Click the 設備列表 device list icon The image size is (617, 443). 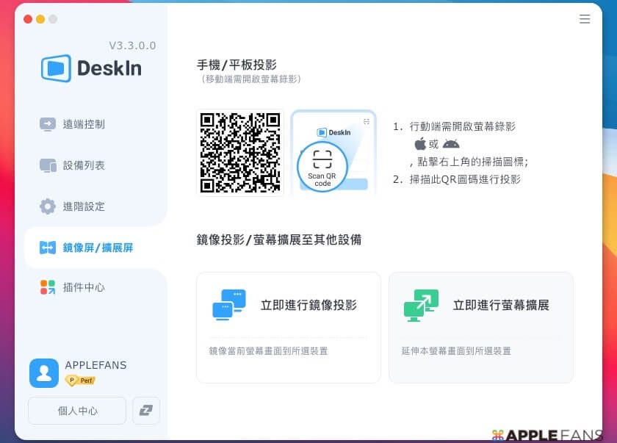point(48,165)
